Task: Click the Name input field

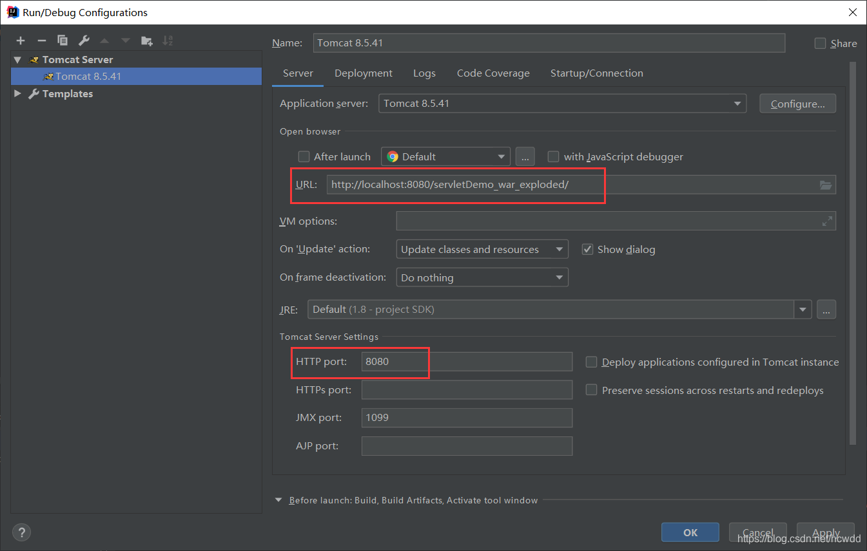Action: tap(549, 43)
